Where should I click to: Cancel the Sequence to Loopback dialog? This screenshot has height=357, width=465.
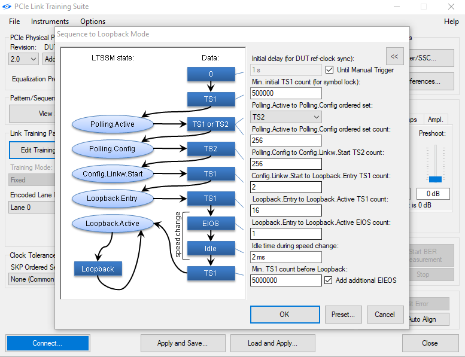(x=385, y=315)
